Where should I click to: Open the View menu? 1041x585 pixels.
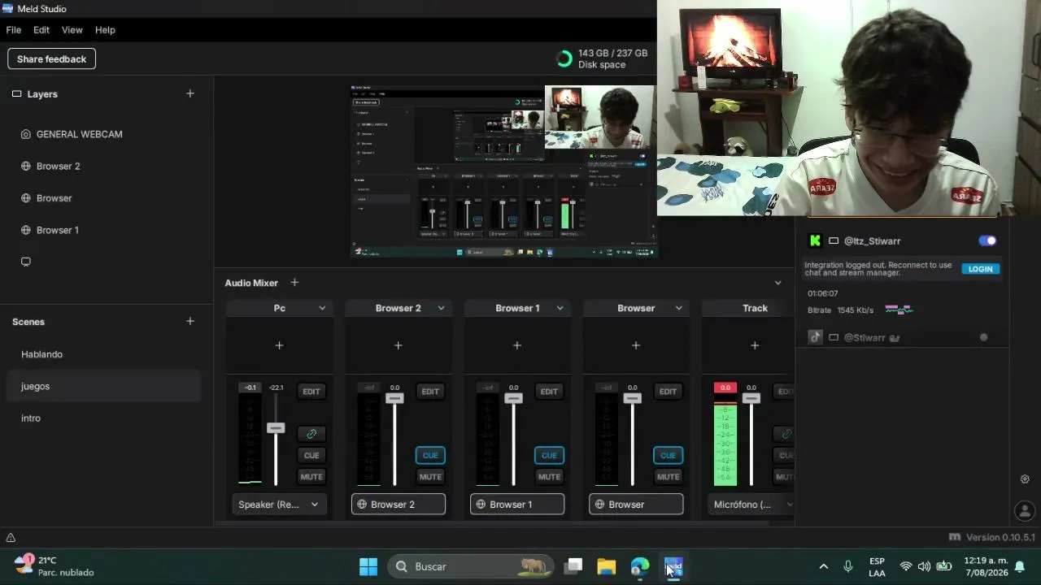72,30
